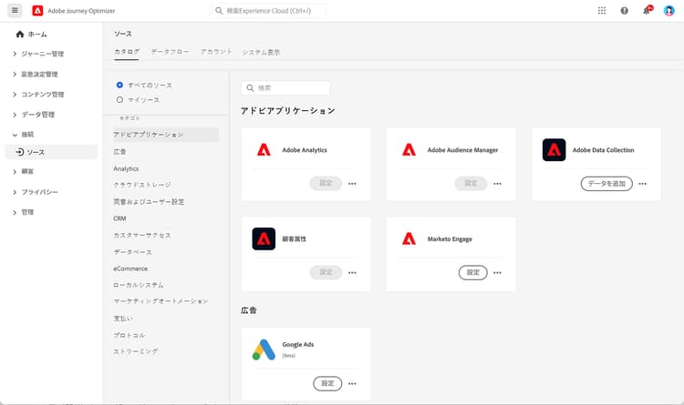Viewport: 684px width, 405px height.
Task: Expand 管理 section
Action: [15, 212]
